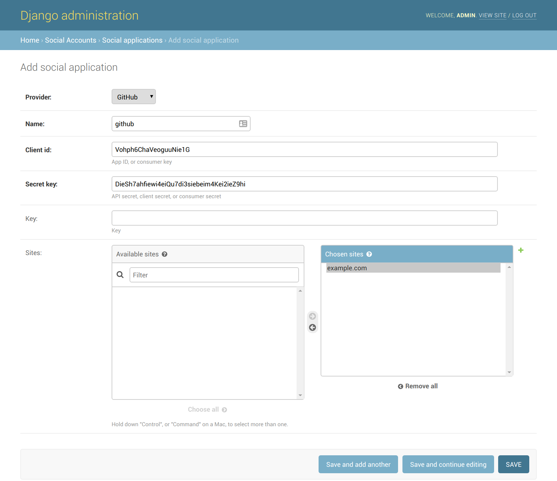Click the Choose all arrow icon
The height and width of the screenshot is (481, 557).
pyautogui.click(x=224, y=410)
